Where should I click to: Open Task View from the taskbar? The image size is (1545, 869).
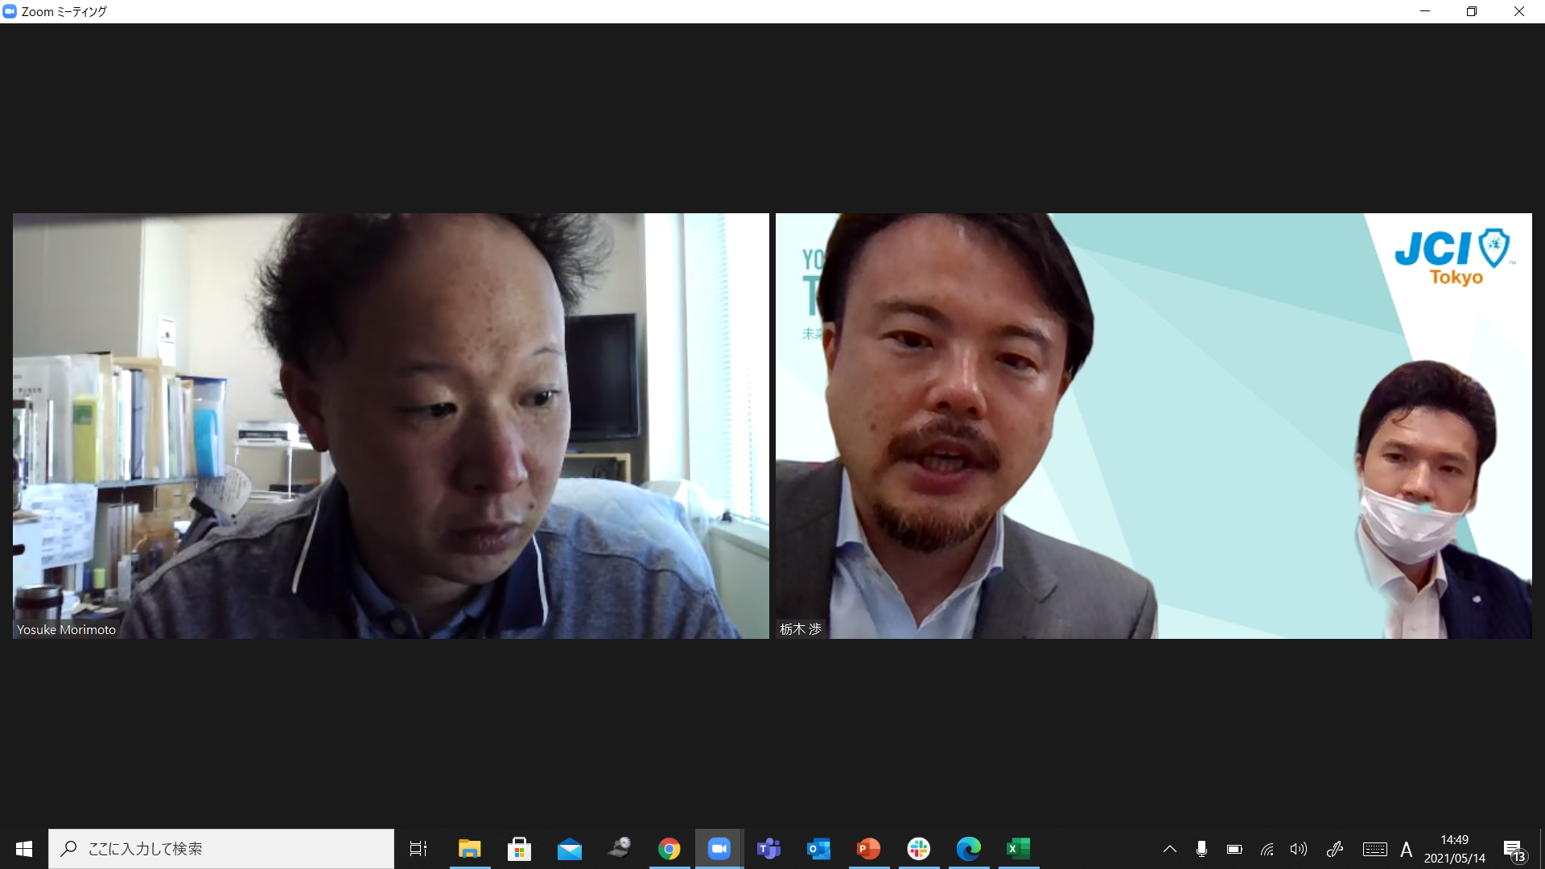pyautogui.click(x=418, y=849)
